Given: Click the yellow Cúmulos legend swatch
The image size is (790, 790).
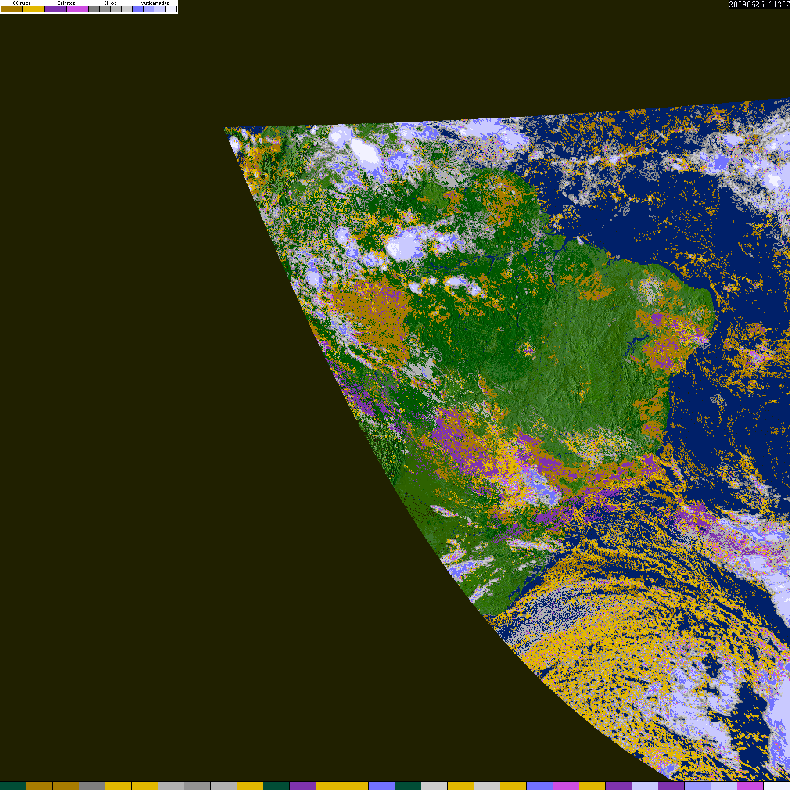Looking at the screenshot, I should pos(33,9).
